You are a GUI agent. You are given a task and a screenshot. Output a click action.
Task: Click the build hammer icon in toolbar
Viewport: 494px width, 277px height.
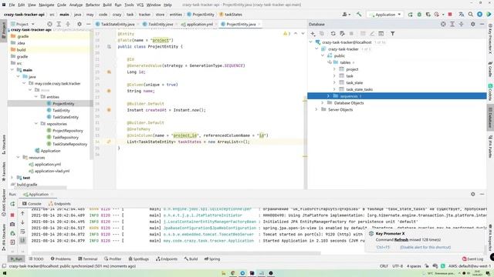(x=359, y=15)
